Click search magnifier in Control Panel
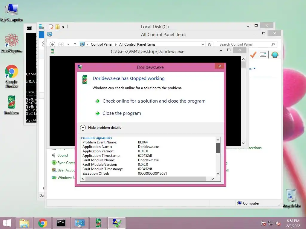 point(273,45)
